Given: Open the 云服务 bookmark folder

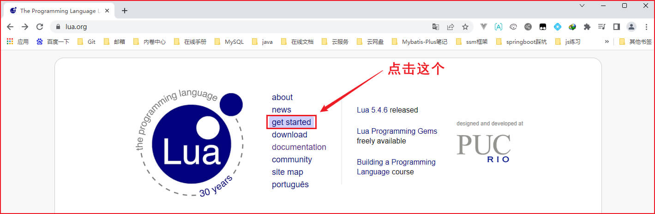Looking at the screenshot, I should pos(335,42).
